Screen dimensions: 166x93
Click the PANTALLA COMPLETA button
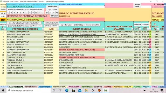pyautogui.click(x=51, y=23)
